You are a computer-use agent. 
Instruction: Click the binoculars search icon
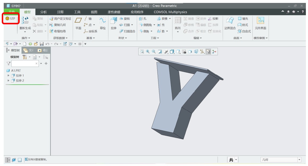(x=231, y=160)
